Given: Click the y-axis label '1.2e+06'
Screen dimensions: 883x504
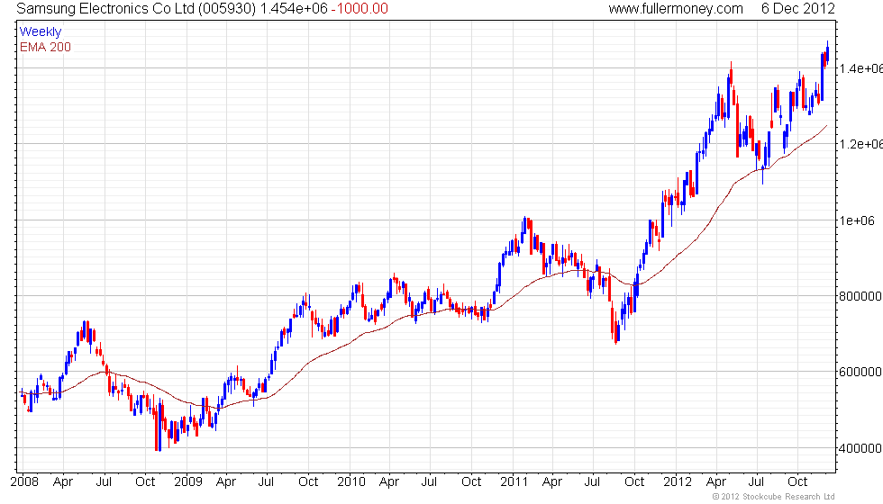Looking at the screenshot, I should click(x=861, y=144).
